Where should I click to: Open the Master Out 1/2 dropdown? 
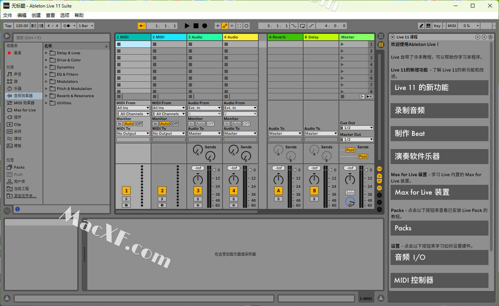tap(357, 139)
